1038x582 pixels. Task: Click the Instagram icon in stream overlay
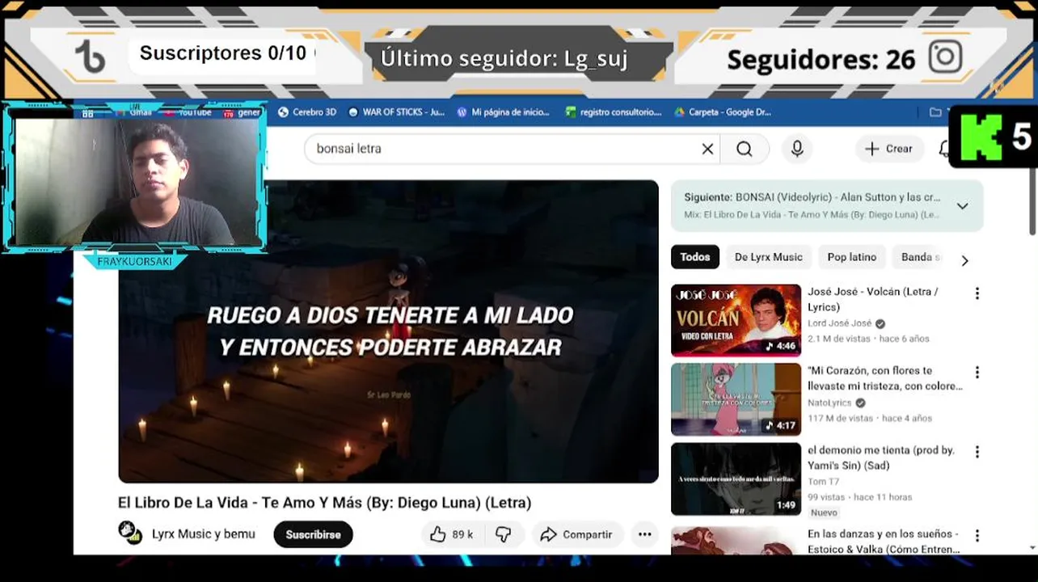click(x=945, y=57)
